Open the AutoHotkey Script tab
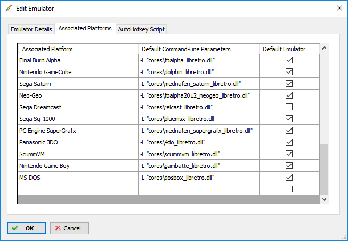 click(x=141, y=29)
